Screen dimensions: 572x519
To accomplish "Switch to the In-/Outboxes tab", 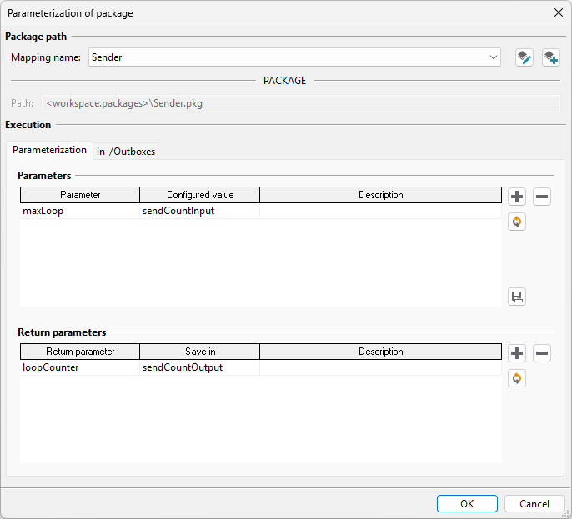I will [126, 152].
